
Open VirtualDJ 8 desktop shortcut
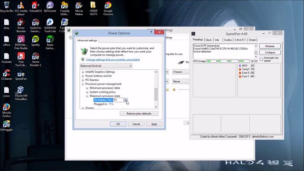(36, 7)
